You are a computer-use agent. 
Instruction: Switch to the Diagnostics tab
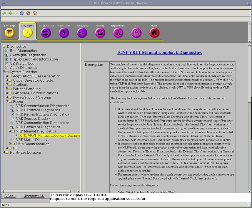coord(28,33)
